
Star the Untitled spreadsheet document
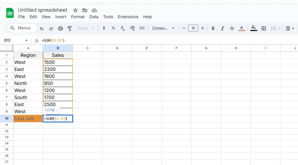(x=75, y=10)
